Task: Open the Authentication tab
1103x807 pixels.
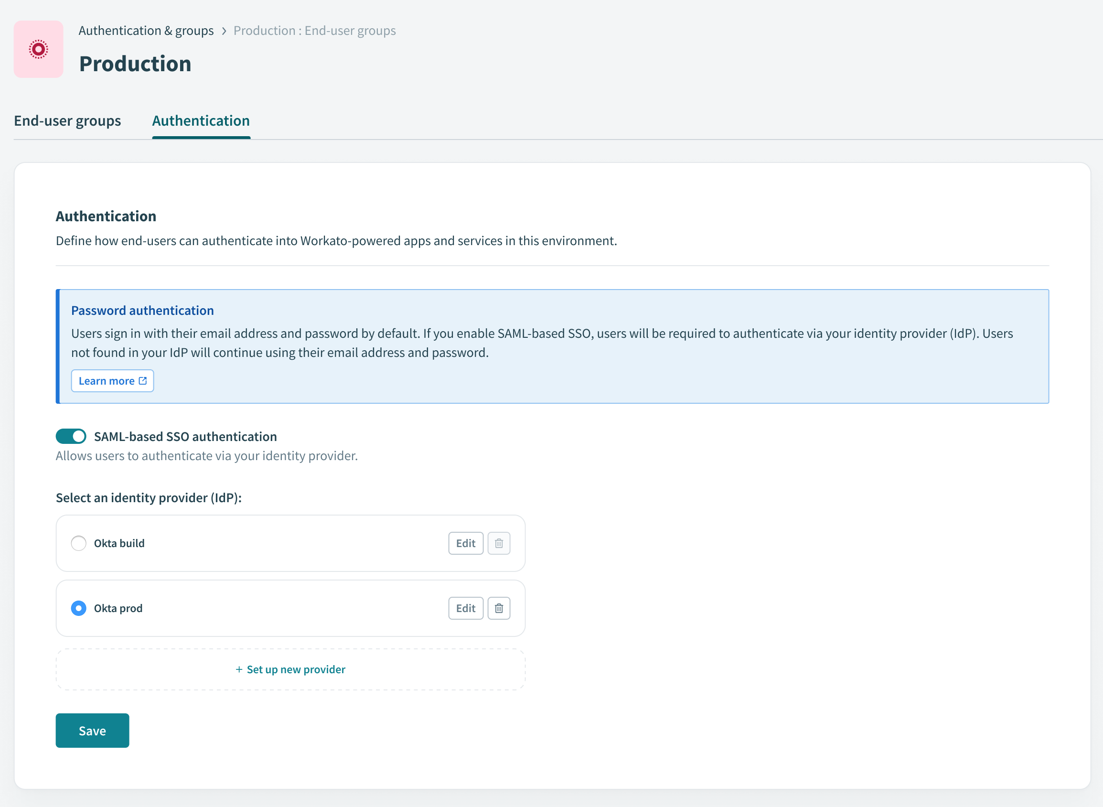Action: click(201, 121)
